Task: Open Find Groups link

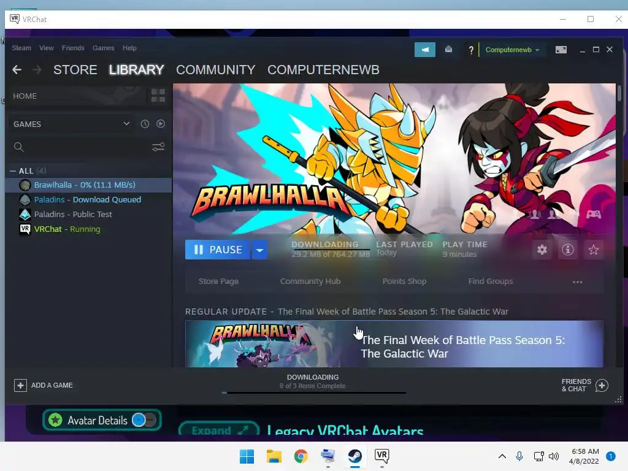Action: click(x=491, y=281)
